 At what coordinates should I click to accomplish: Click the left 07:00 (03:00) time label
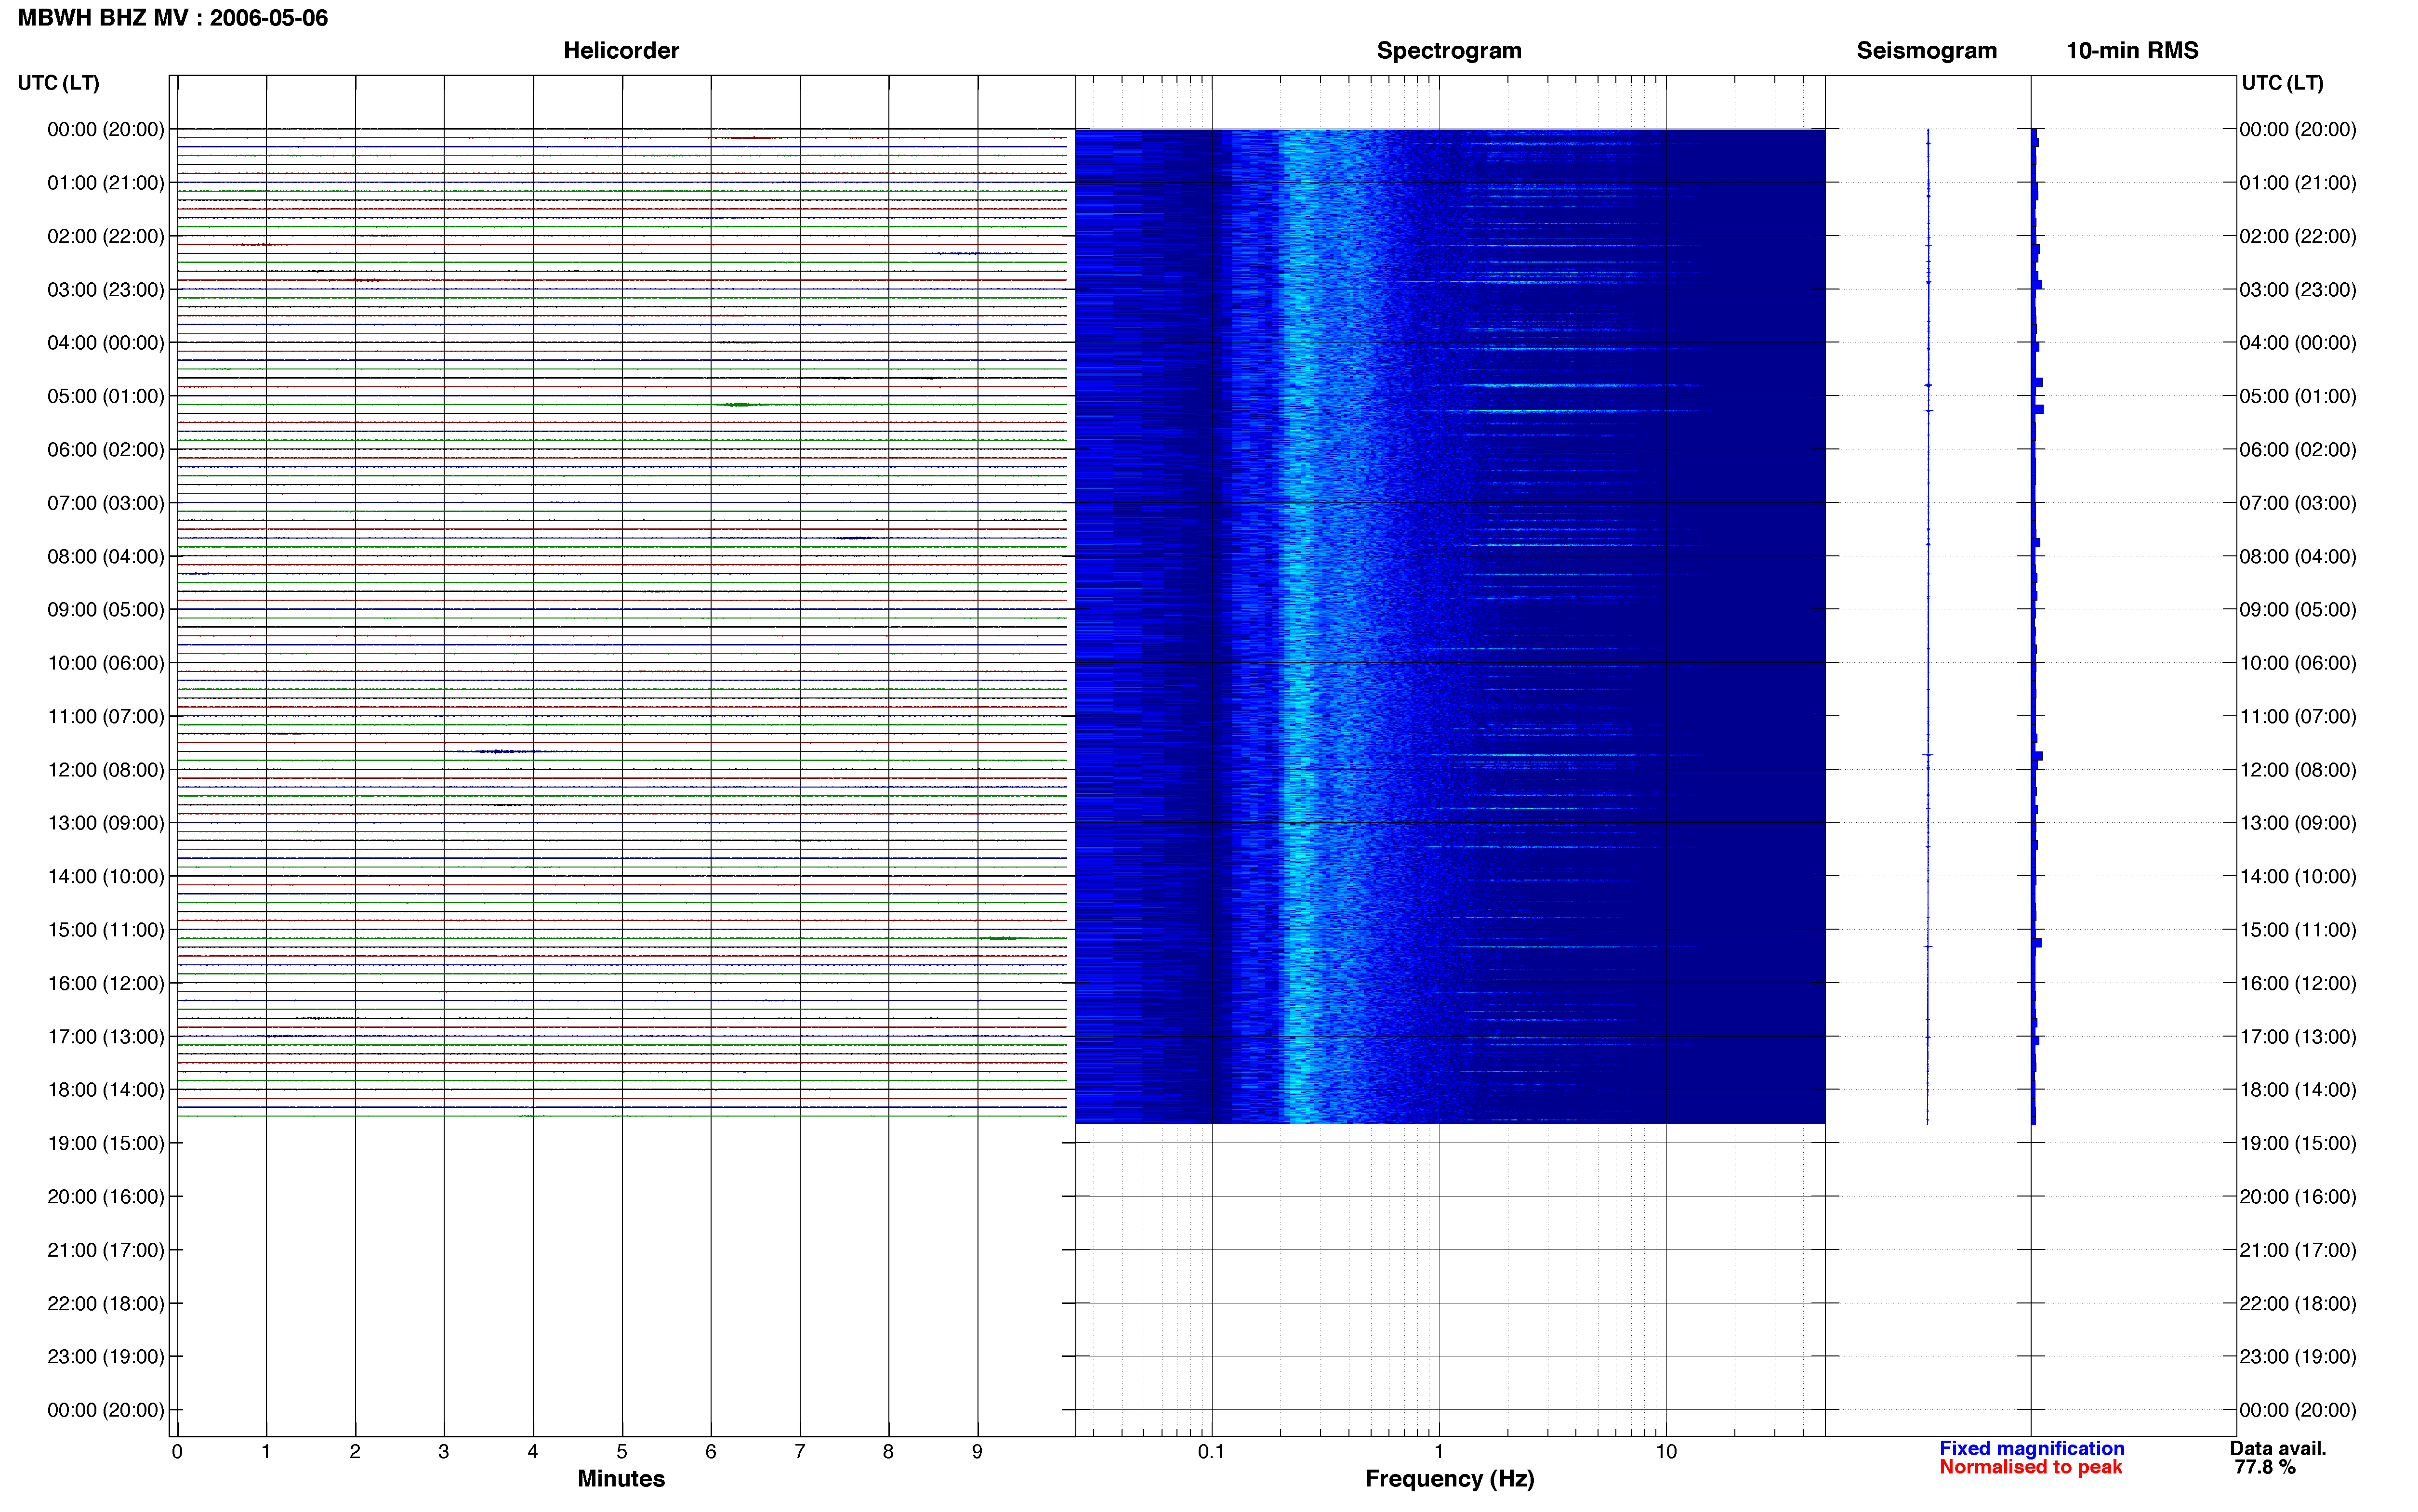pyautogui.click(x=106, y=503)
